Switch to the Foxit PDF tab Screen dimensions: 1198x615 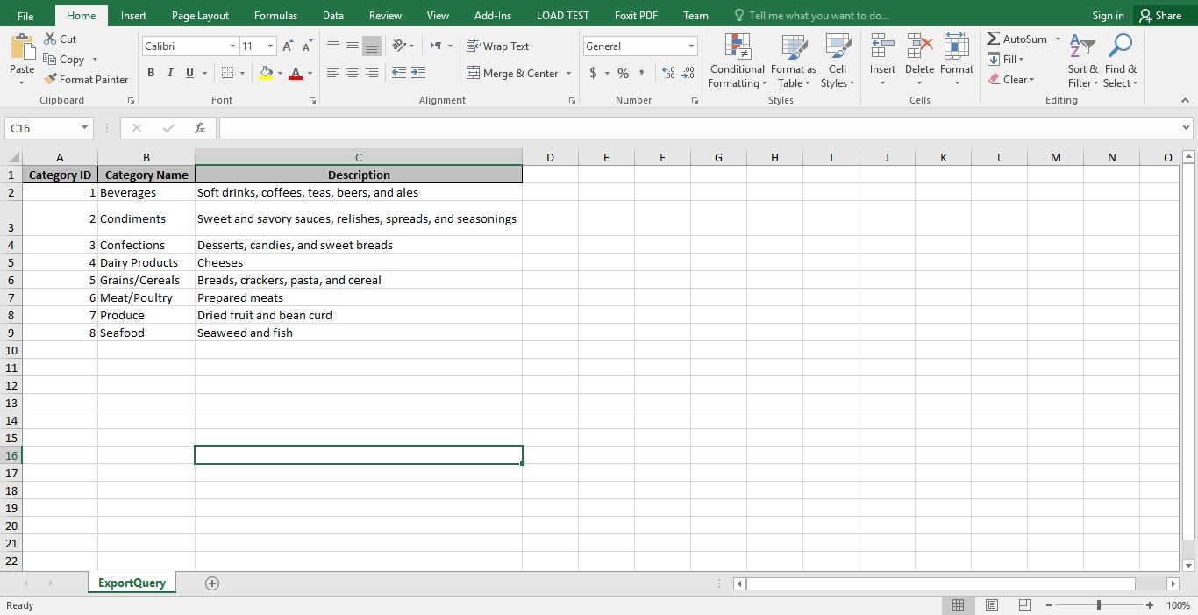click(x=636, y=16)
